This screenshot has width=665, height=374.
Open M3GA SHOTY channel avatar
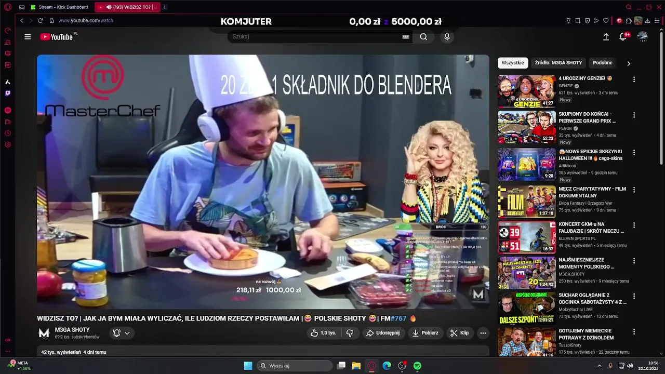44,333
